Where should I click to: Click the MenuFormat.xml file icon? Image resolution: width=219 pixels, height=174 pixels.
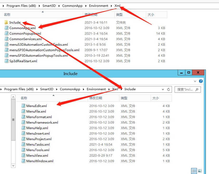click(x=23, y=117)
